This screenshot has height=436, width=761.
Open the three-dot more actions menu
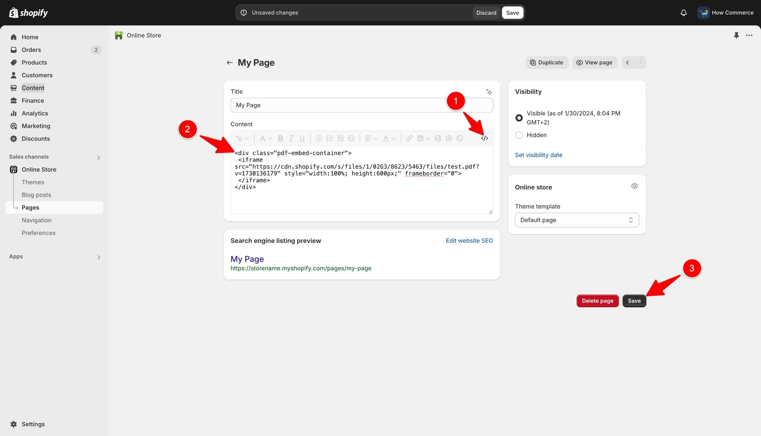point(749,35)
